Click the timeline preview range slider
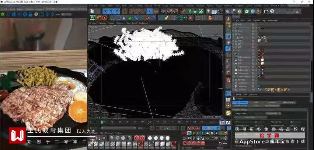Image resolution: width=314 pixels, height=150 pixels. (x=119, y=128)
